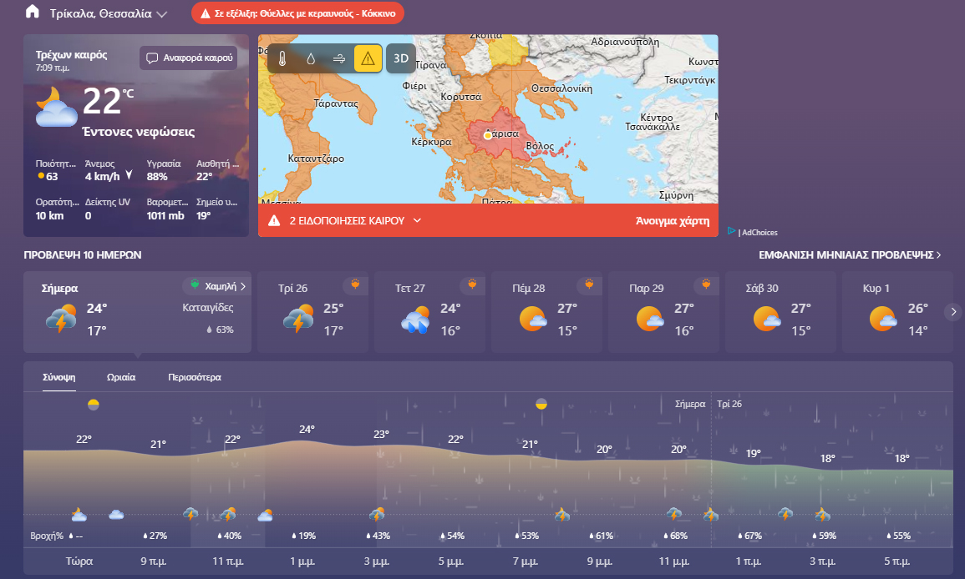Switch to the Ωριαία tab
965x579 pixels.
(121, 377)
